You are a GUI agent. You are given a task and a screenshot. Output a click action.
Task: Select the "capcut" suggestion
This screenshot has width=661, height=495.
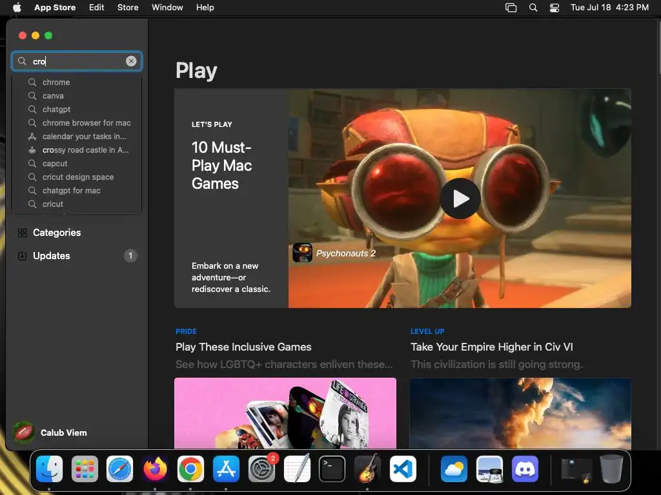click(77, 163)
